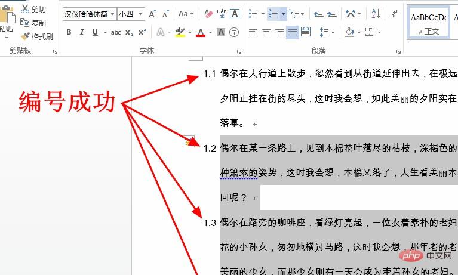This screenshot has width=458, height=275.
Task: Toggle strikethrough (abc) formatting
Action: click(x=115, y=32)
